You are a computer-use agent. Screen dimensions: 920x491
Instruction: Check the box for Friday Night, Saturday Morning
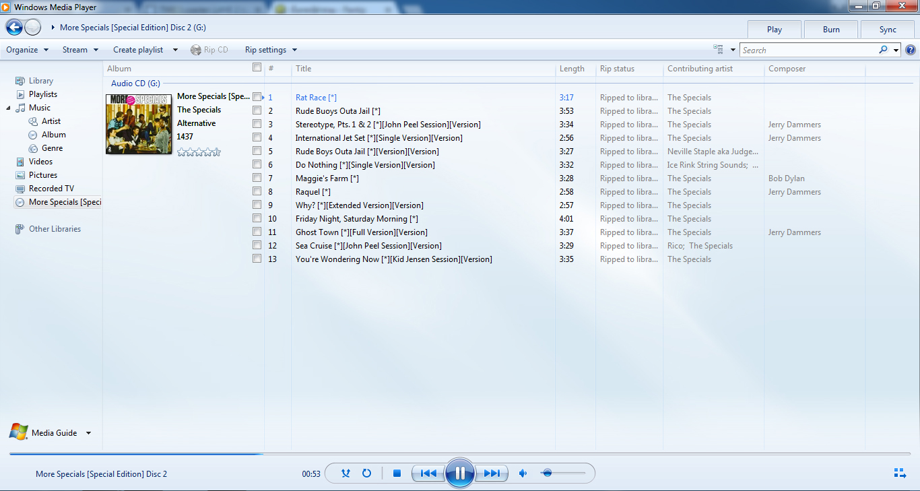[x=257, y=218]
